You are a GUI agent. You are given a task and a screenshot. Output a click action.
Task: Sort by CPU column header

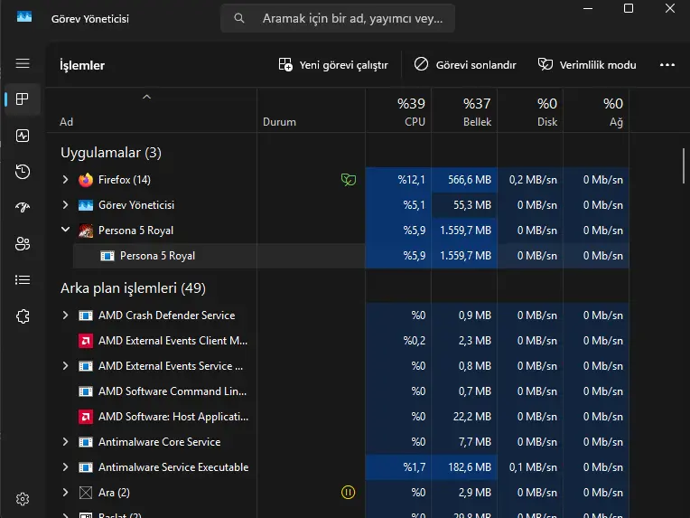coord(398,111)
